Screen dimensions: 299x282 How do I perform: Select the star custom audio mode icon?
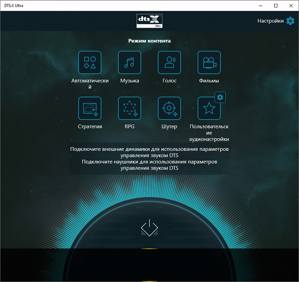(x=209, y=108)
